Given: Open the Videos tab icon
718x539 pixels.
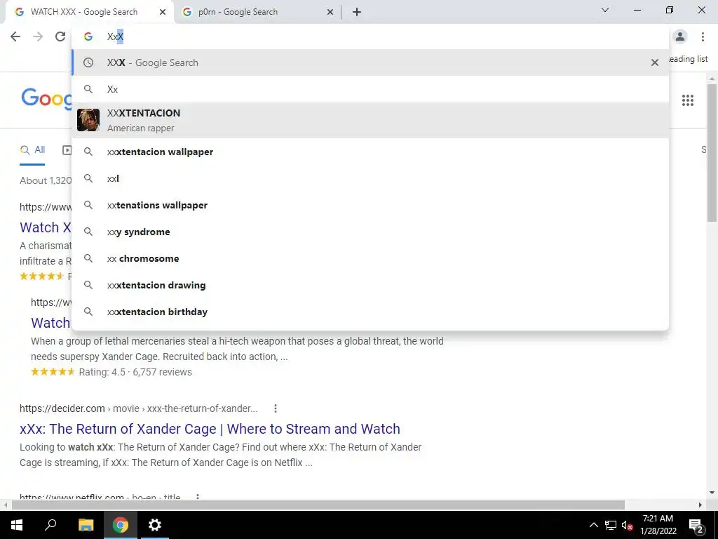Looking at the screenshot, I should 67,150.
